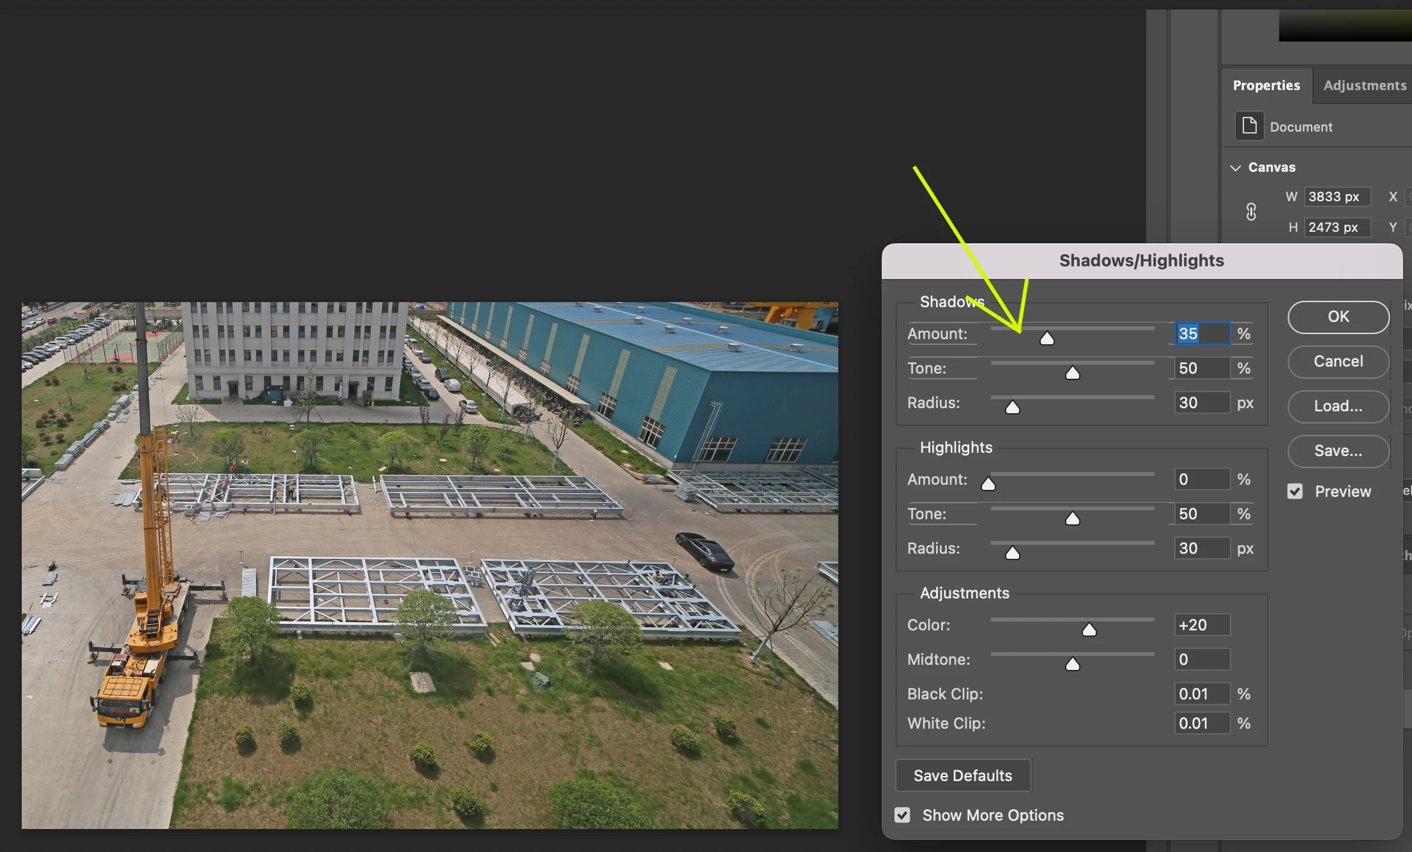Click the Shadows Tone value field
This screenshot has width=1412, height=852.
tap(1201, 369)
